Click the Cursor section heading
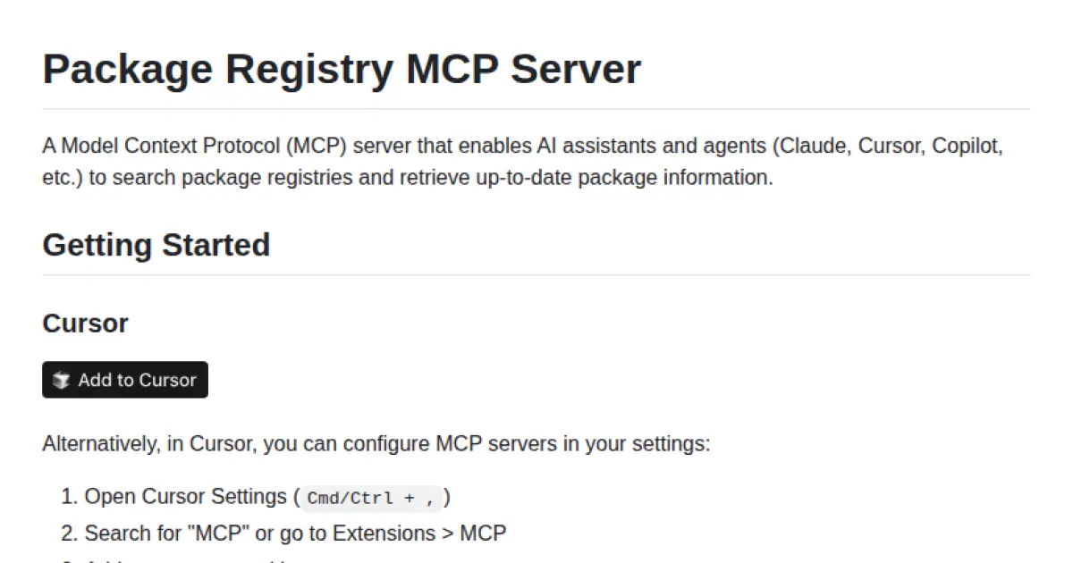 (x=85, y=324)
